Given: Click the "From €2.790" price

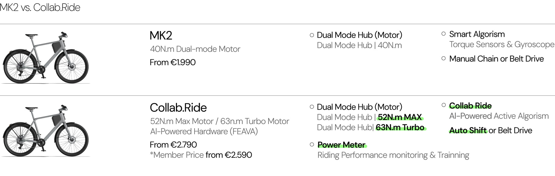Looking at the screenshot, I should pyautogui.click(x=173, y=145).
